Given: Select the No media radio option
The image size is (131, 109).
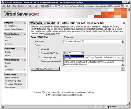Looking at the screenshot, I should point(39,49).
